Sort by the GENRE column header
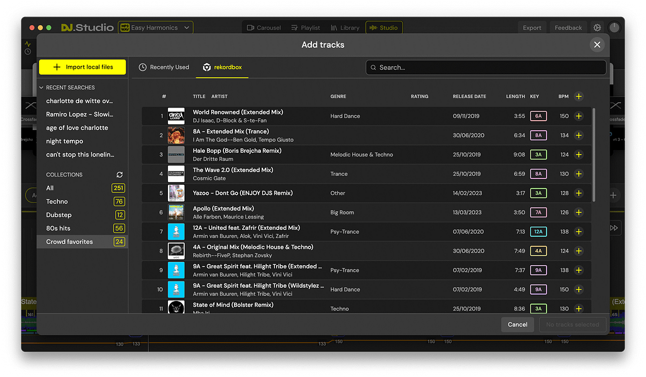646x377 pixels. coord(338,96)
